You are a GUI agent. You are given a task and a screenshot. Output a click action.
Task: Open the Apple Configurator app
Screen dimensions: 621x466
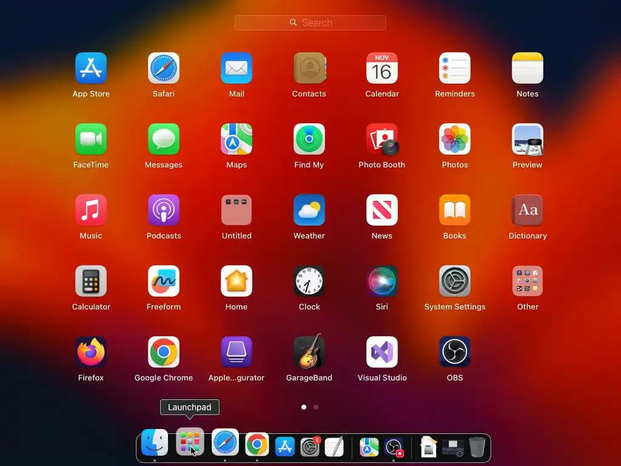[237, 352]
